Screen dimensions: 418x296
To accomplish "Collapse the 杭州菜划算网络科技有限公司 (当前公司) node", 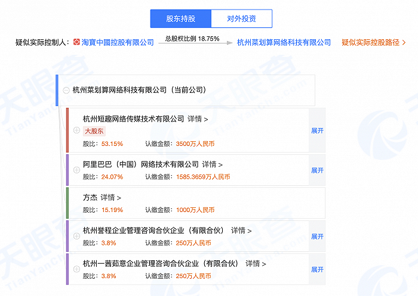I will click(66, 91).
